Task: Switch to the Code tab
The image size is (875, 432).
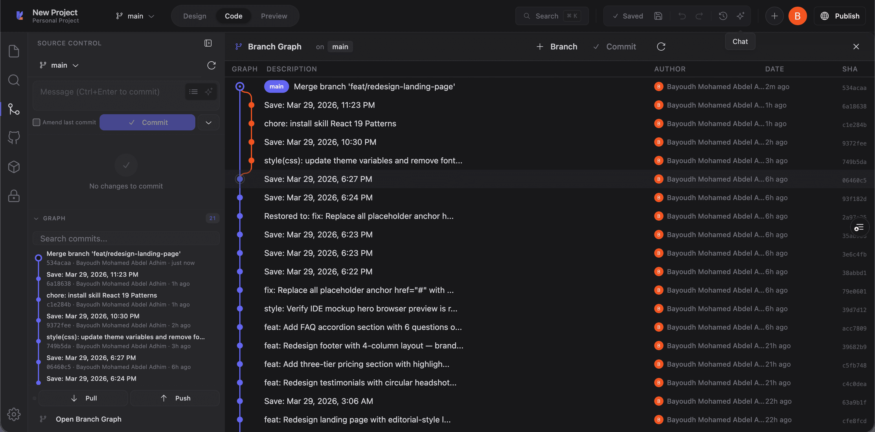Action: pyautogui.click(x=233, y=16)
